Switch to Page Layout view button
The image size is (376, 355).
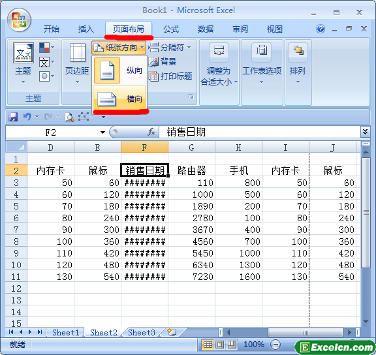coord(219,345)
